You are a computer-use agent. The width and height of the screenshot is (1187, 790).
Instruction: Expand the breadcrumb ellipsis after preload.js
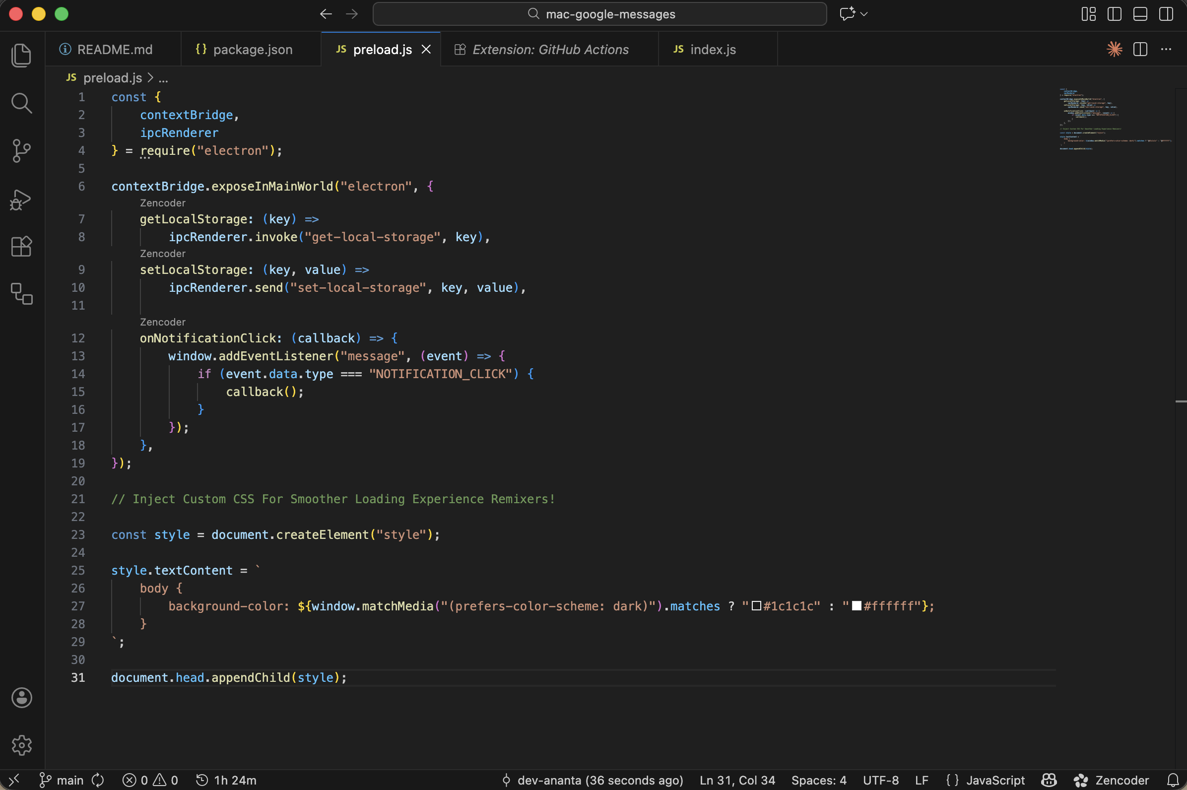(x=163, y=78)
